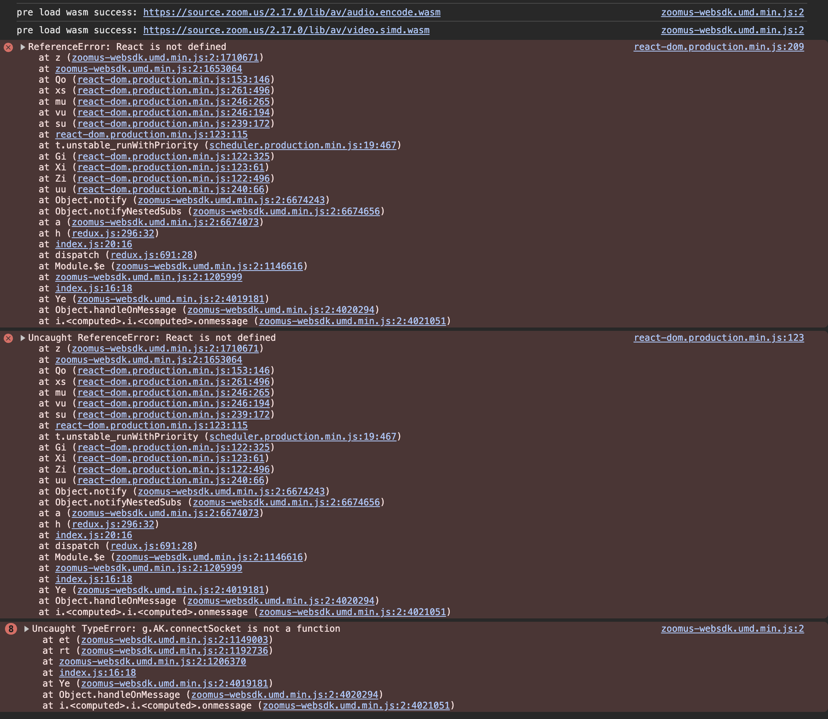The image size is (828, 719).
Task: Open zoomus-websdk.umd.min.js:2:1206370 link
Action: 153,662
